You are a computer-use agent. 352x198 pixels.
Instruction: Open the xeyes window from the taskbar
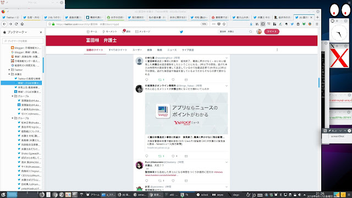(218, 195)
